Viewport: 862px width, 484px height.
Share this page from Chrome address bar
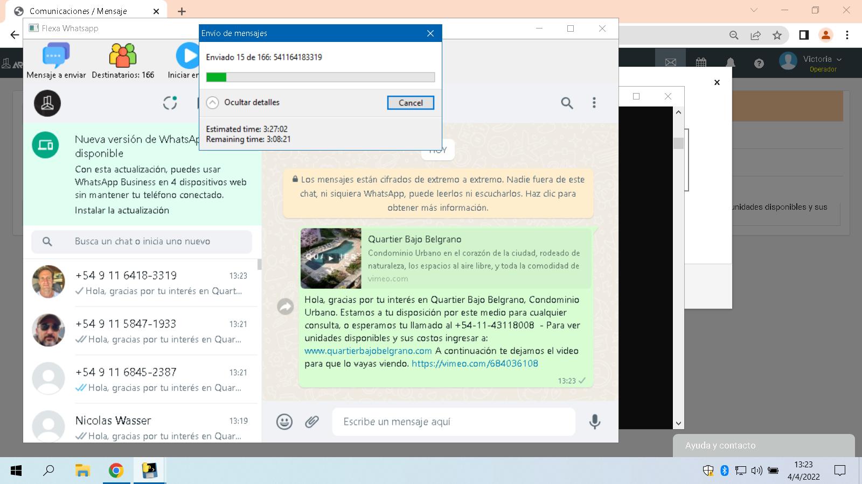(755, 35)
